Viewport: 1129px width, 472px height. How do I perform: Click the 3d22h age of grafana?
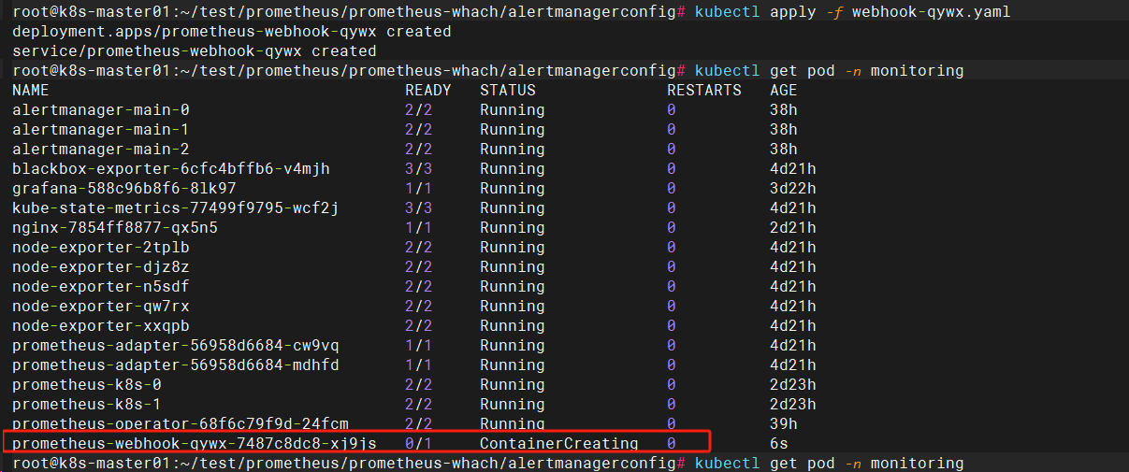[793, 189]
